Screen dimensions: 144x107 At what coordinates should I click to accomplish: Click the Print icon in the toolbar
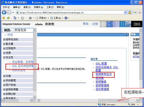[30, 18]
